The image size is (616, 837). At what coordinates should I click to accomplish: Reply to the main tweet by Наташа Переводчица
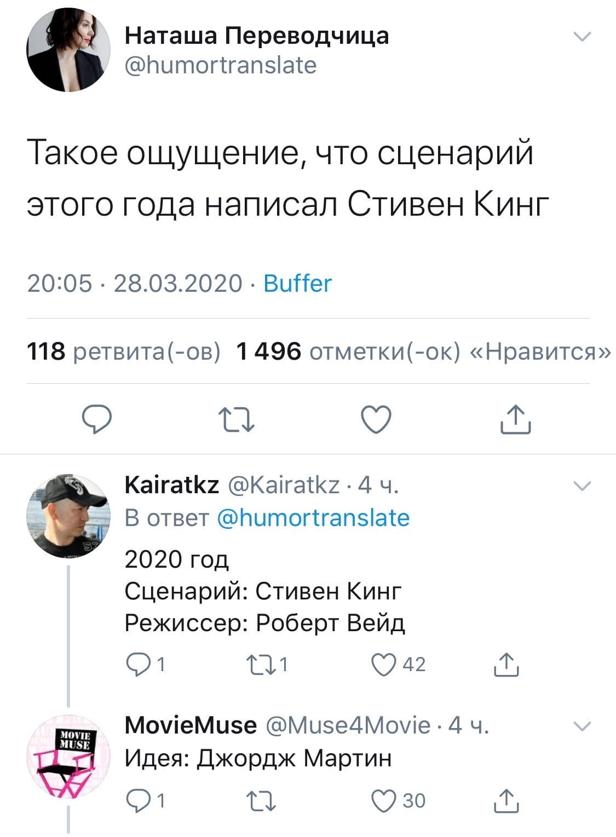(x=97, y=420)
